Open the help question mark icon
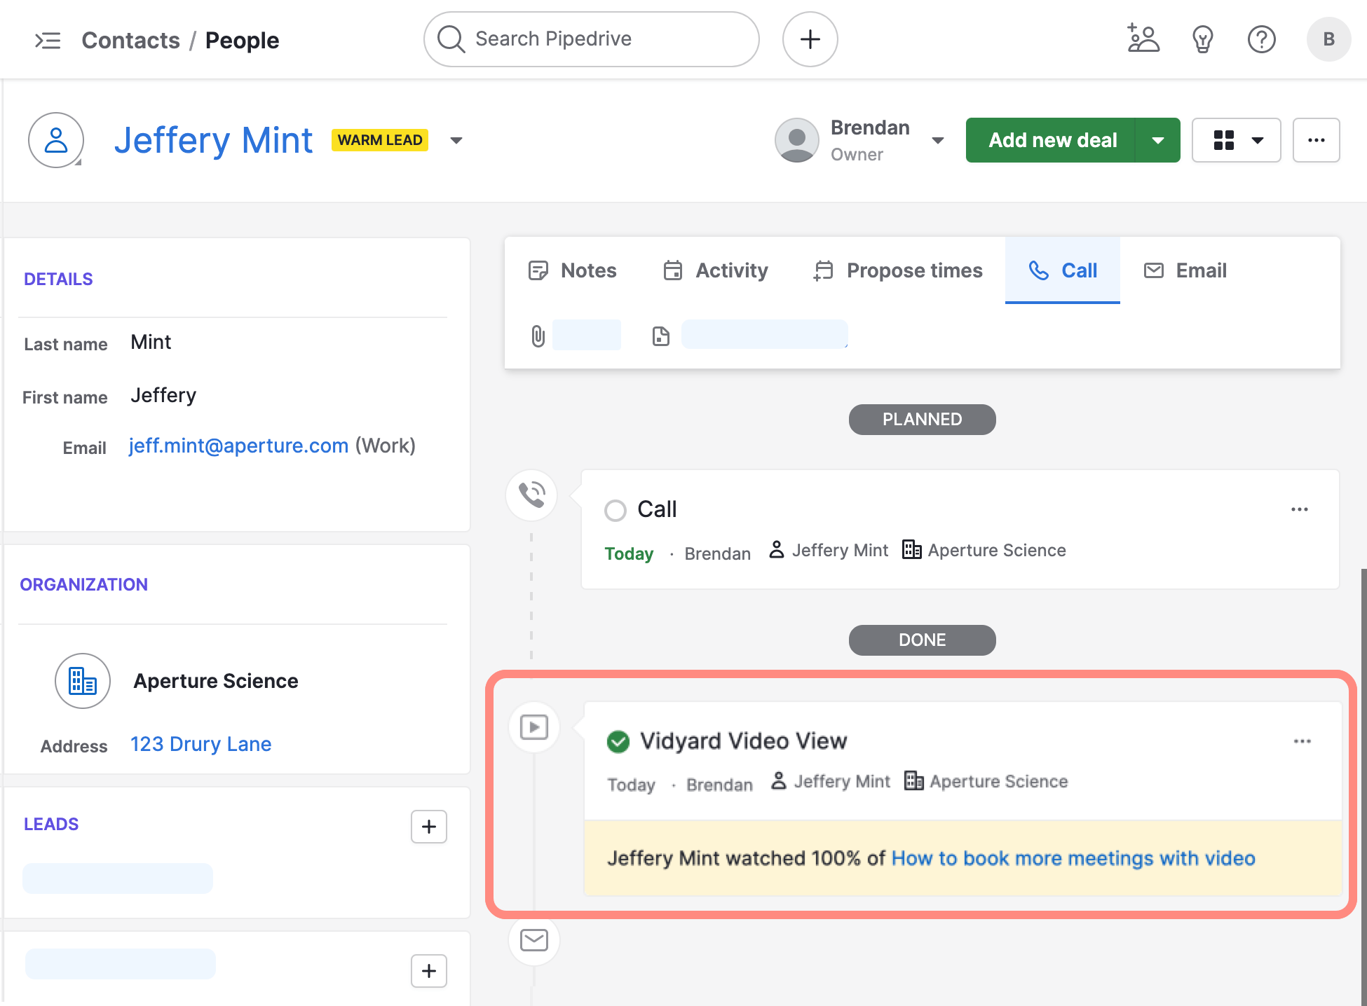The width and height of the screenshot is (1367, 1006). click(x=1261, y=39)
